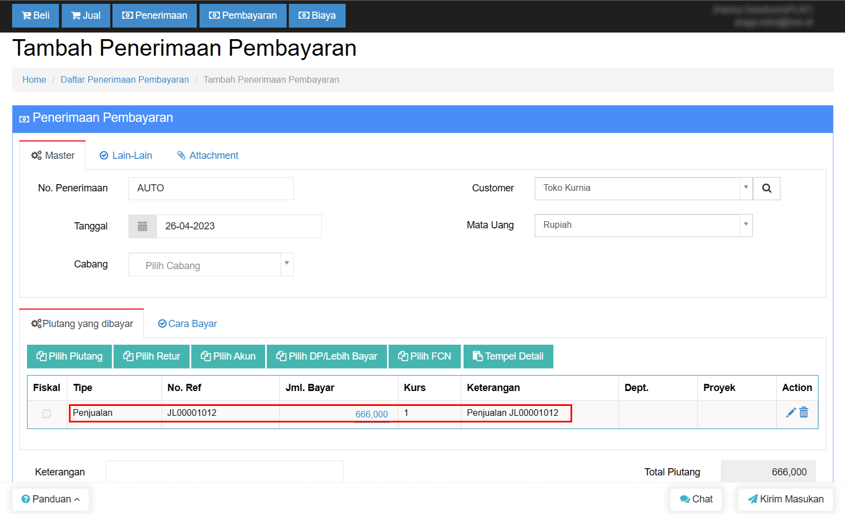Image resolution: width=845 pixels, height=514 pixels.
Task: Open the Penerimaan top menu
Action: 155,15
